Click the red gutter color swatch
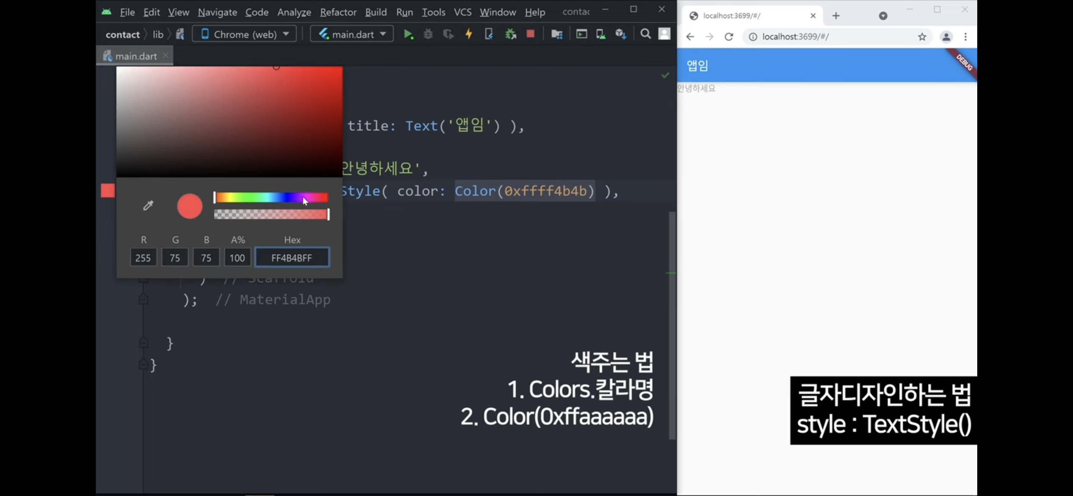The height and width of the screenshot is (496, 1073). 108,191
